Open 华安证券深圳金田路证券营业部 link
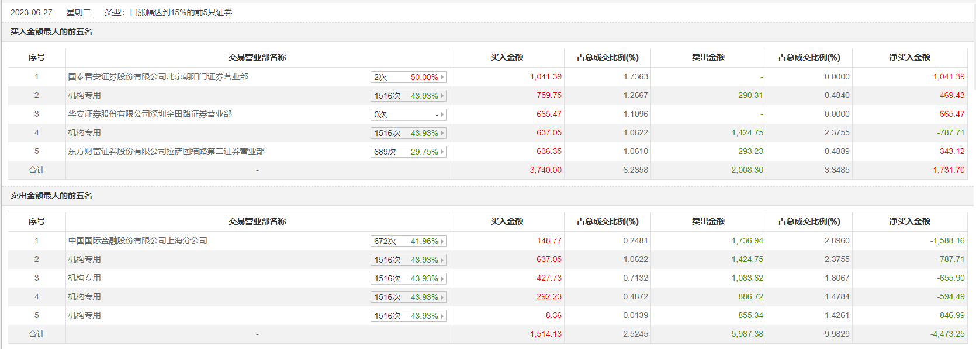Image resolution: width=976 pixels, height=349 pixels. click(x=150, y=114)
